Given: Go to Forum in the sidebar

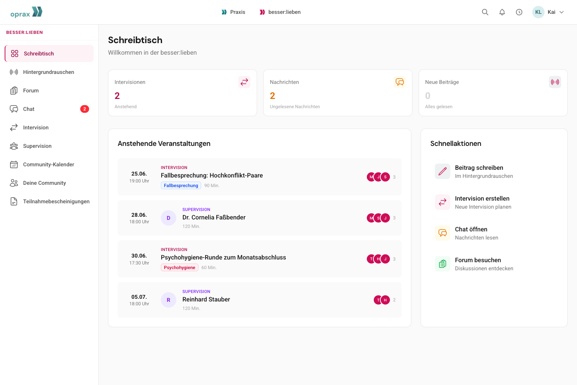Looking at the screenshot, I should (x=49, y=90).
